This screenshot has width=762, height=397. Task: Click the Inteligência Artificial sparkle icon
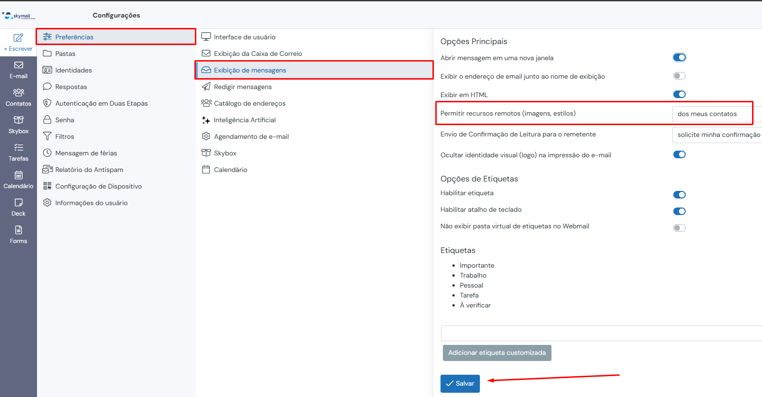pos(206,120)
